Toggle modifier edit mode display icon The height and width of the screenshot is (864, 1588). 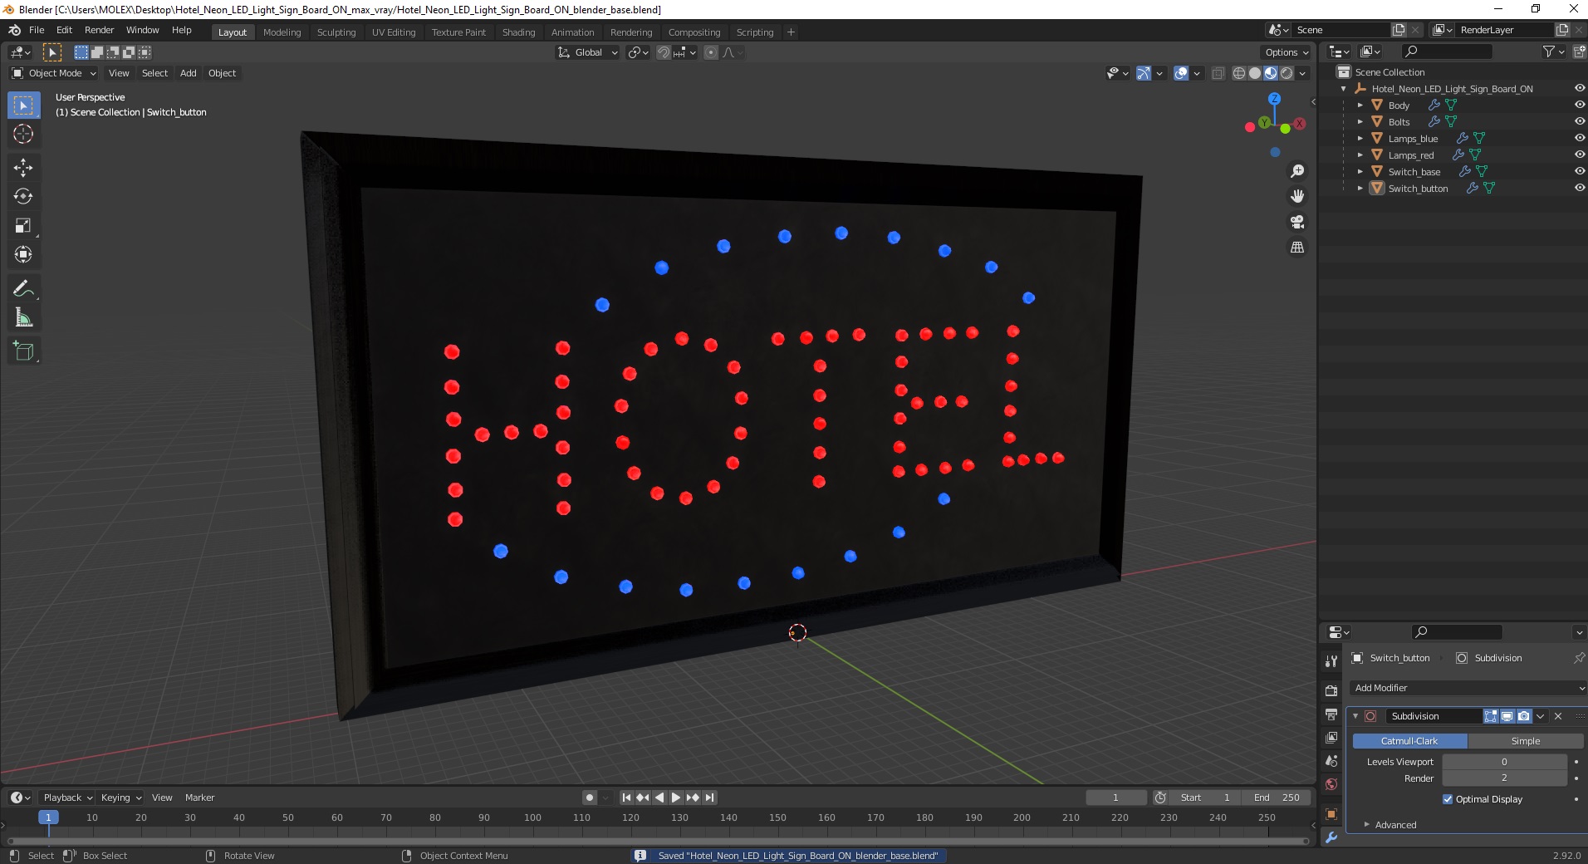tap(1491, 716)
